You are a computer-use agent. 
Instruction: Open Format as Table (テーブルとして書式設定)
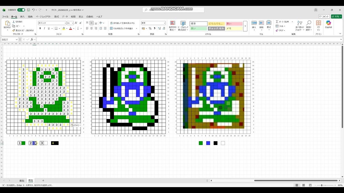pyautogui.click(x=183, y=26)
